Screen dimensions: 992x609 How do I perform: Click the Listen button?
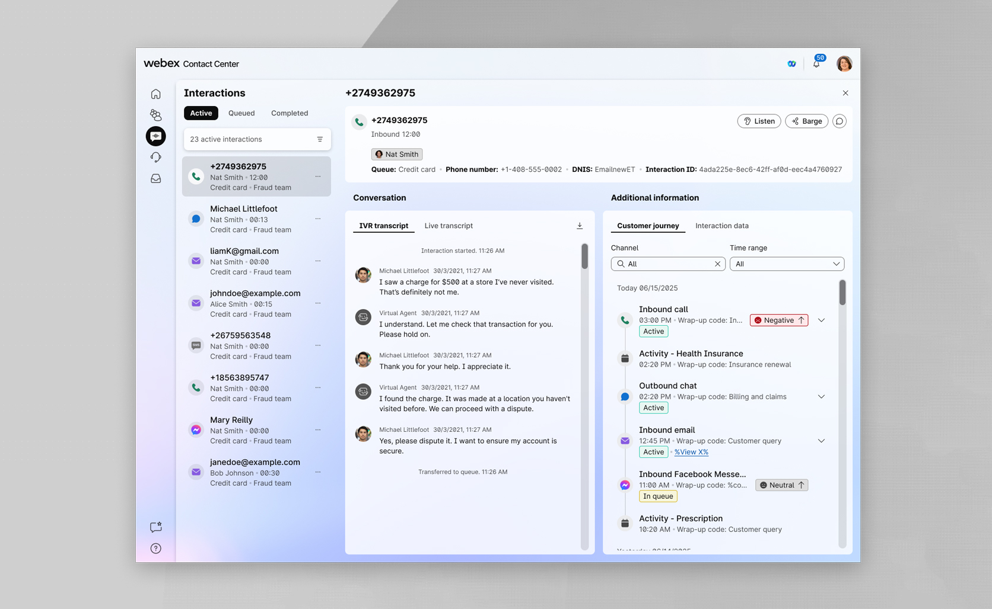(x=759, y=121)
